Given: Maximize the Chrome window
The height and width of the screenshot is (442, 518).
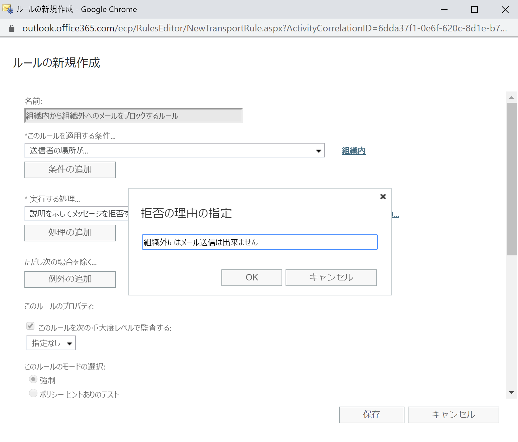Looking at the screenshot, I should 475,10.
